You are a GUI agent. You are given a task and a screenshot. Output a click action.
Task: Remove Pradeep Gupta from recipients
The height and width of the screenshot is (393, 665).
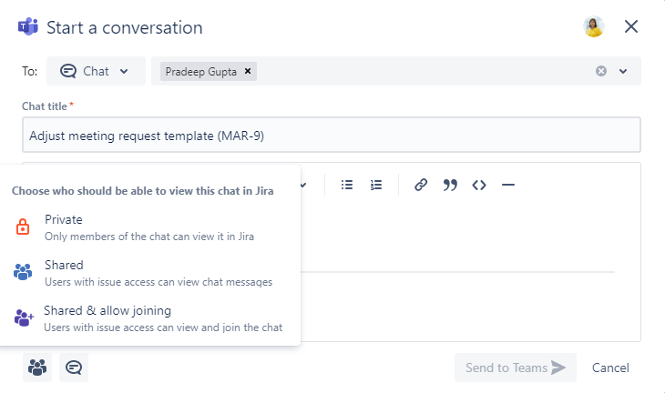coord(248,71)
